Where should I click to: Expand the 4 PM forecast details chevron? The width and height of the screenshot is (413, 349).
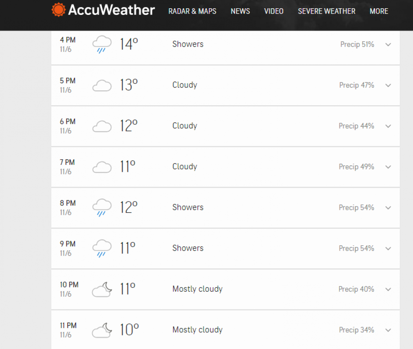pyautogui.click(x=388, y=45)
